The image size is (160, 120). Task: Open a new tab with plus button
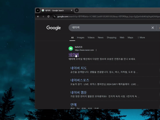pos(77,10)
